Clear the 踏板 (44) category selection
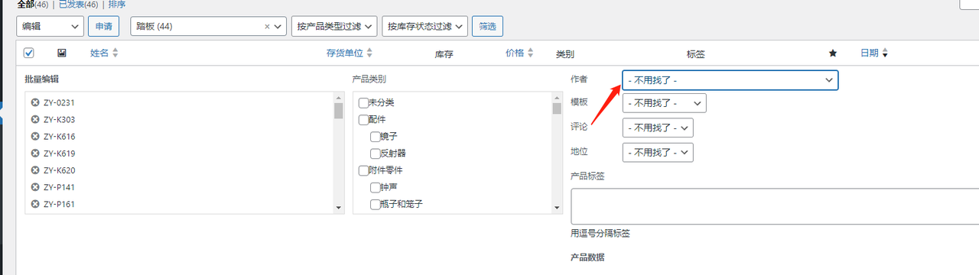This screenshot has height=275, width=979. click(267, 26)
